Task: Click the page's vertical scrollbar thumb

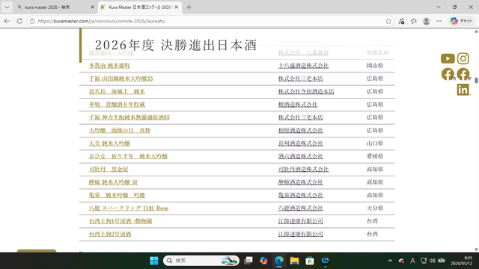Action: 476,81
